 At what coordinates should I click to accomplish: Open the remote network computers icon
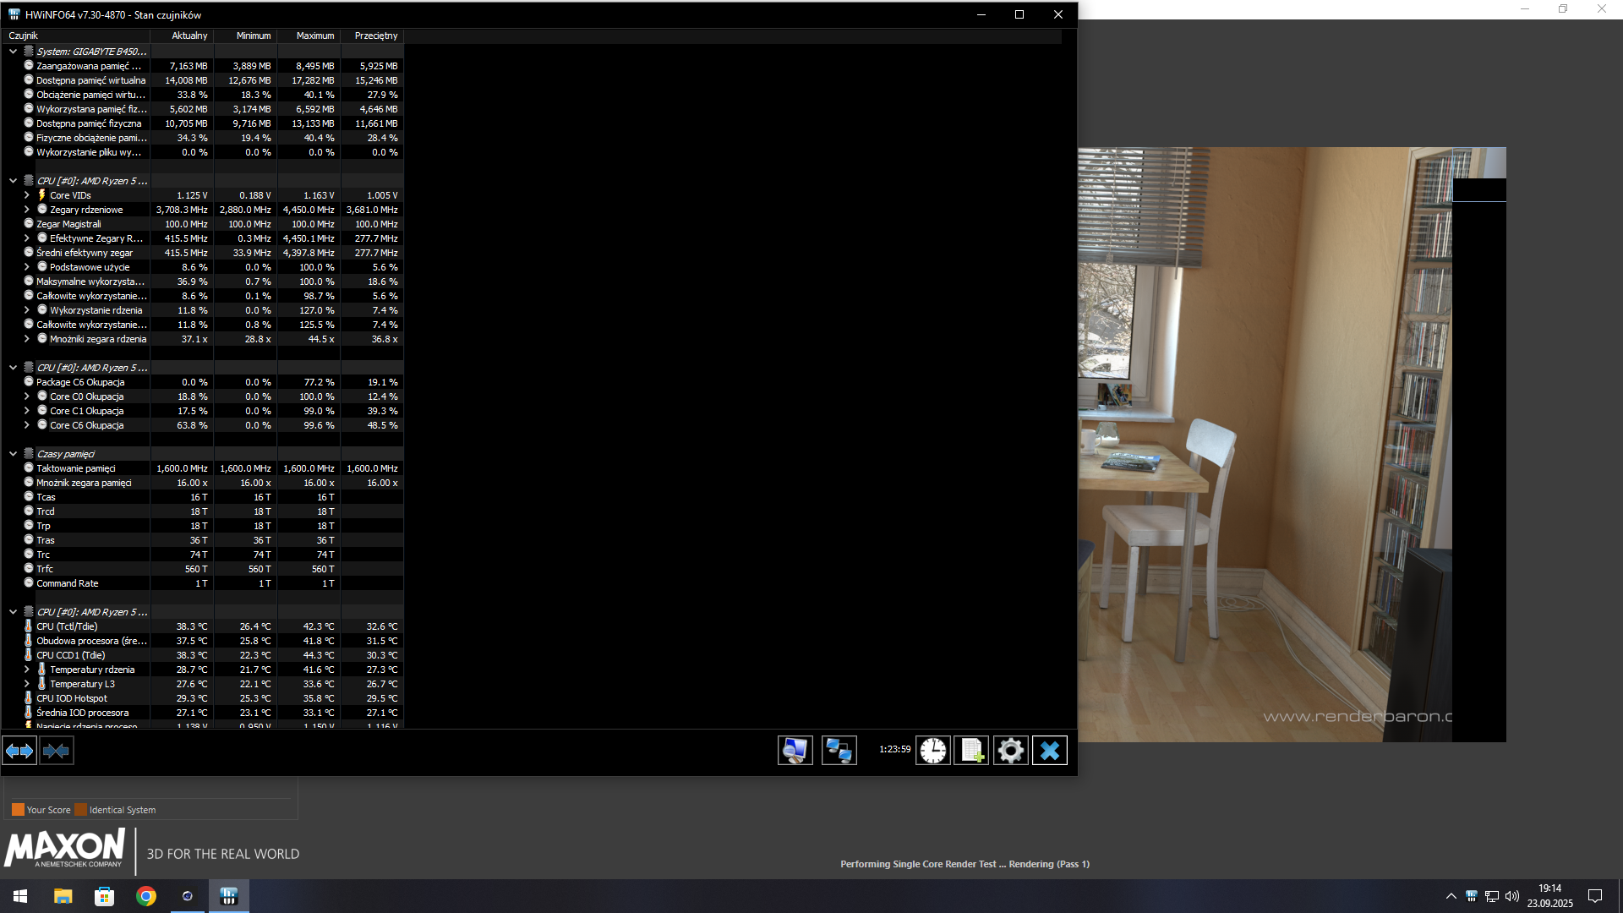pyautogui.click(x=839, y=751)
